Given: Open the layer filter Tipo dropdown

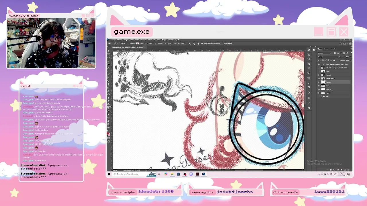Looking at the screenshot, I should click(325, 53).
